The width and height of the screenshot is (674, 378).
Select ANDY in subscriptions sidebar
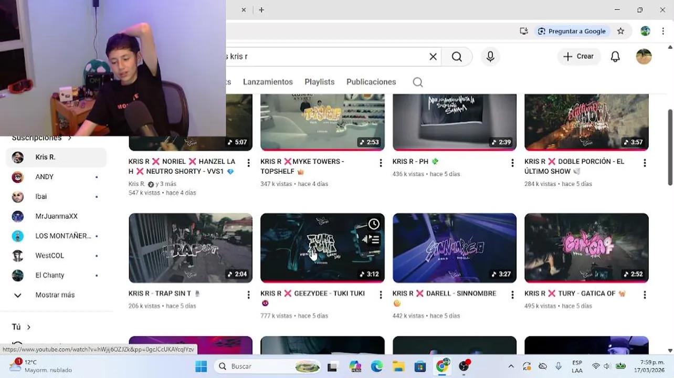point(56,177)
